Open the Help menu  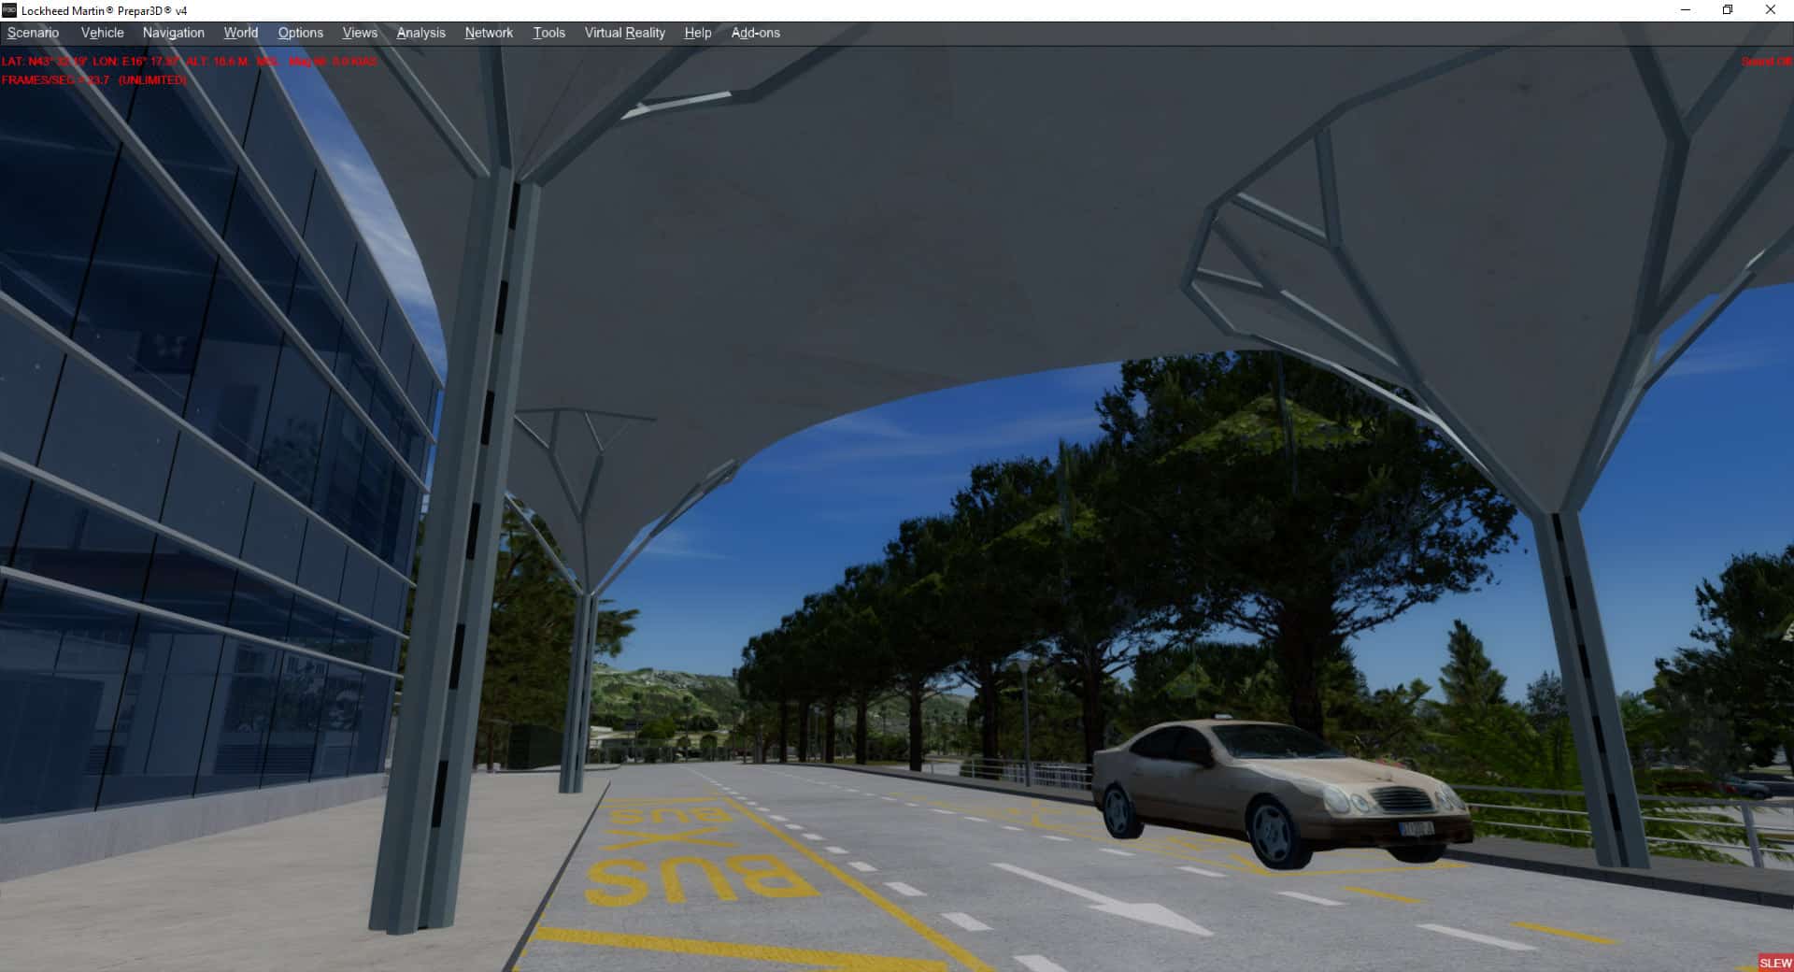(697, 33)
